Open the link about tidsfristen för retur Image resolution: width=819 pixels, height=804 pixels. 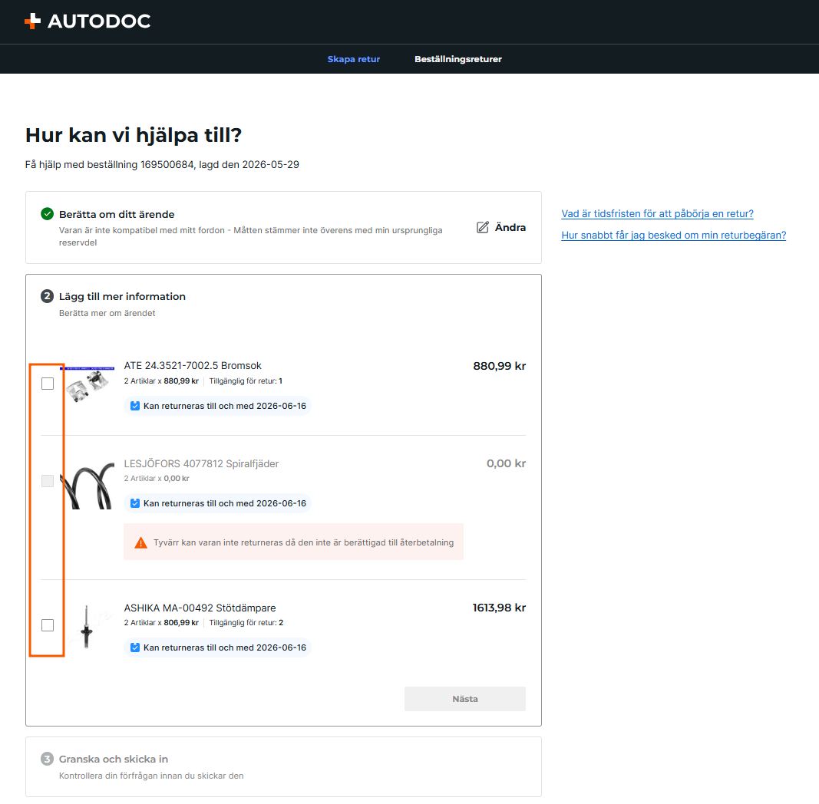(657, 213)
